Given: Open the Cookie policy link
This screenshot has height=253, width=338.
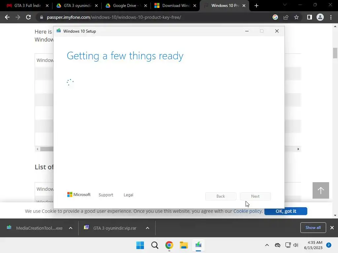Looking at the screenshot, I should (248, 211).
